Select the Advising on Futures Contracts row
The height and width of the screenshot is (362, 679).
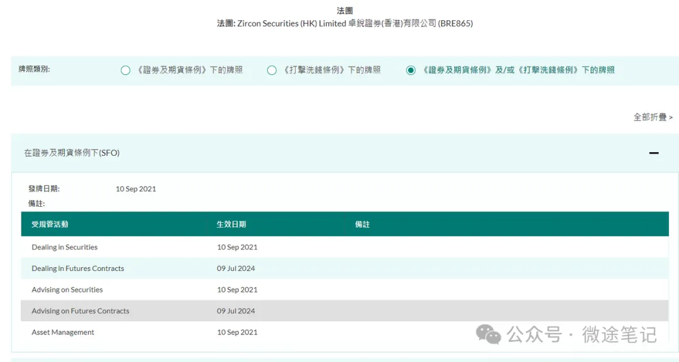tap(80, 311)
